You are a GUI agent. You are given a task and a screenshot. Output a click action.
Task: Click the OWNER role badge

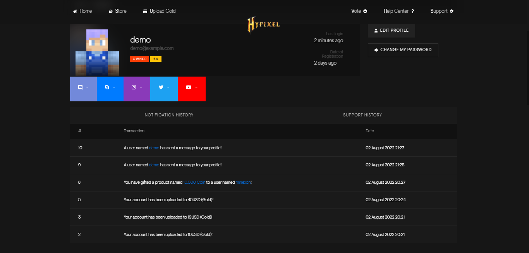click(x=139, y=59)
